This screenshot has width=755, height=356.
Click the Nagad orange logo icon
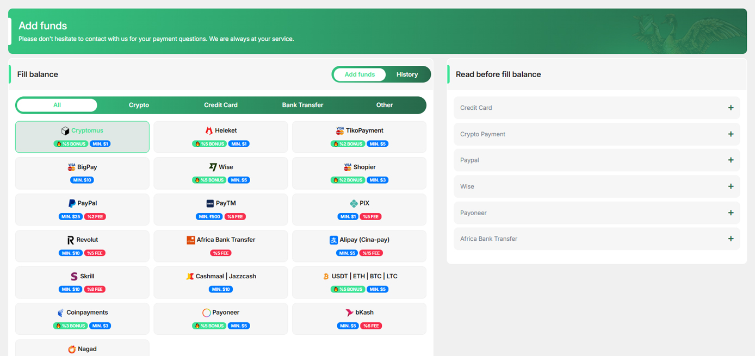(72, 349)
